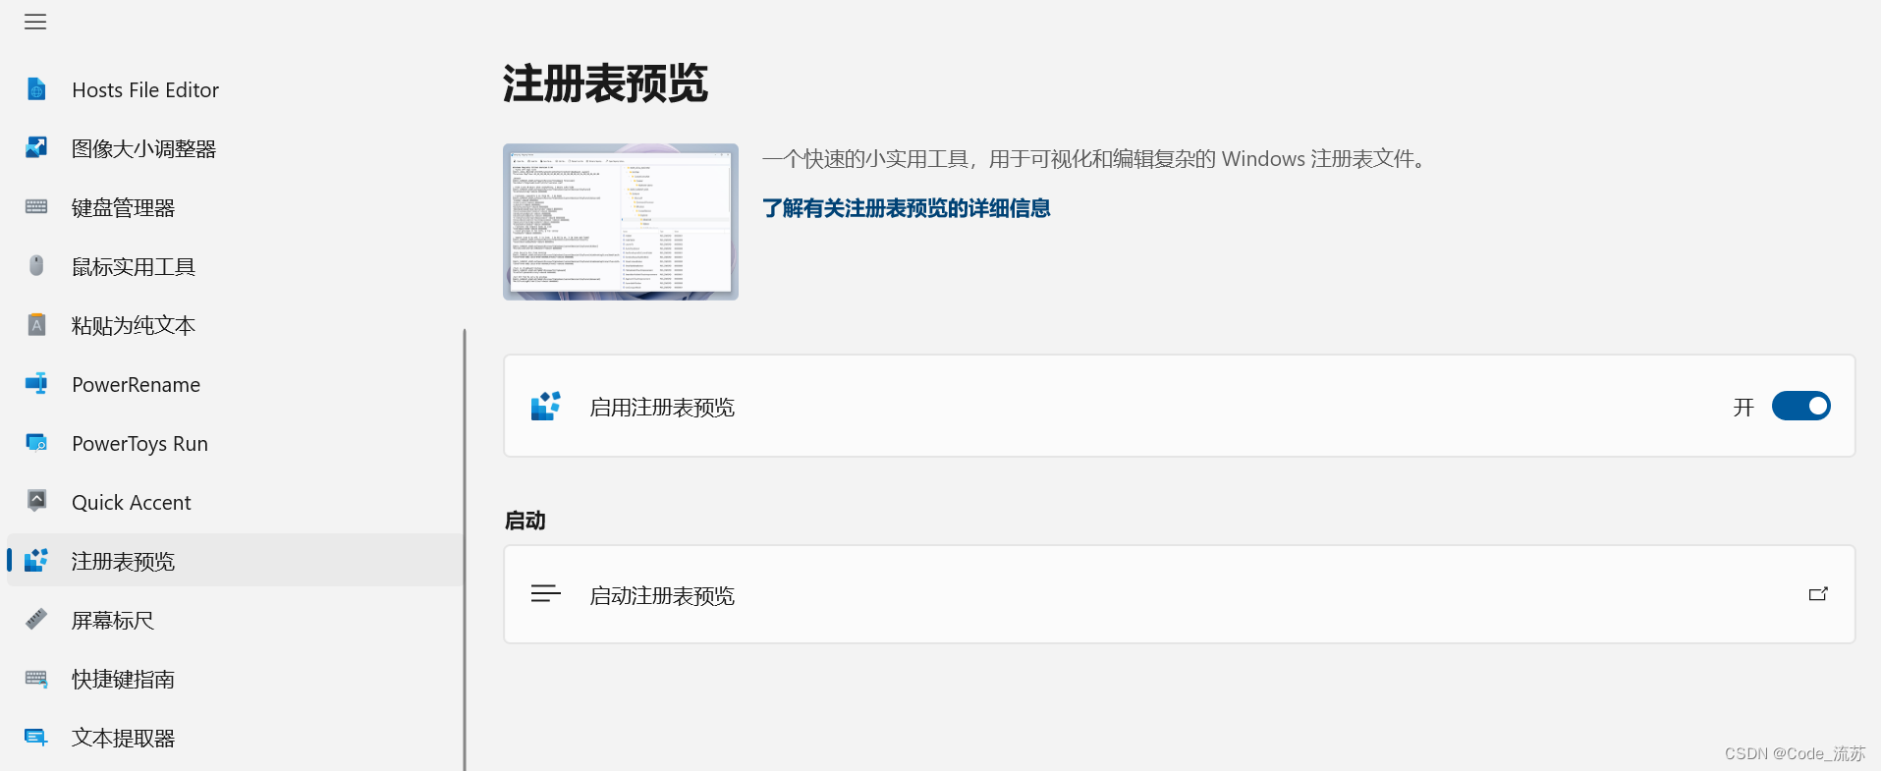Click the sidebar vertical scrollbar
This screenshot has width=1881, height=771.
point(465,550)
